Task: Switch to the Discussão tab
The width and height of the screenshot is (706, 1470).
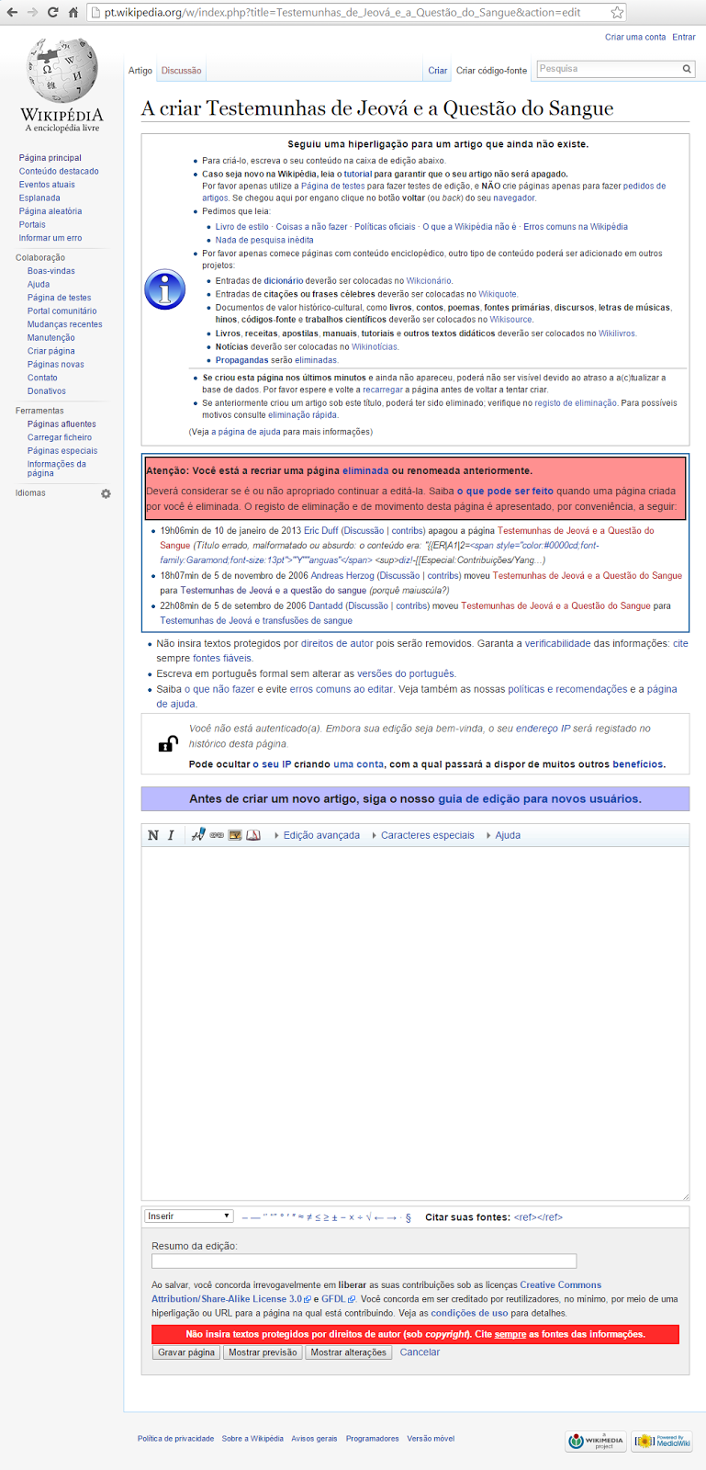Action: click(x=181, y=71)
